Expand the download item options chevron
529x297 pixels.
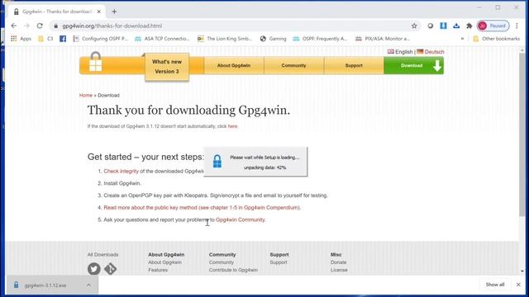[88, 285]
